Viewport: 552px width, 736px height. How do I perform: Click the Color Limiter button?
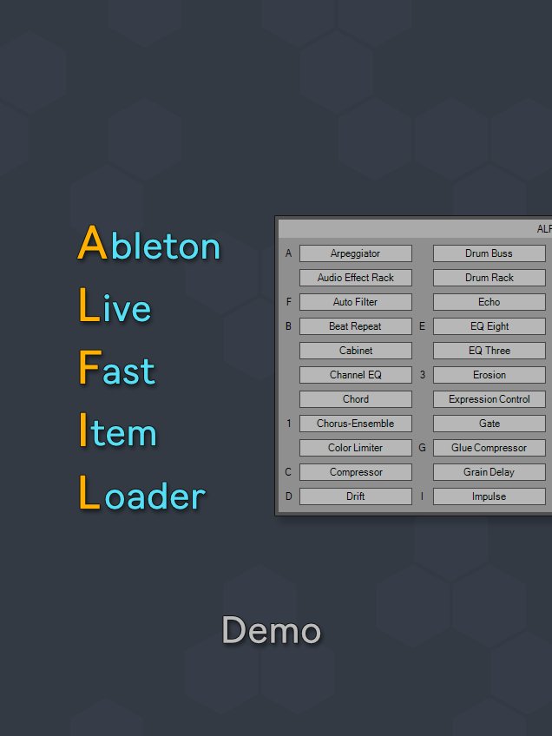[x=356, y=448]
